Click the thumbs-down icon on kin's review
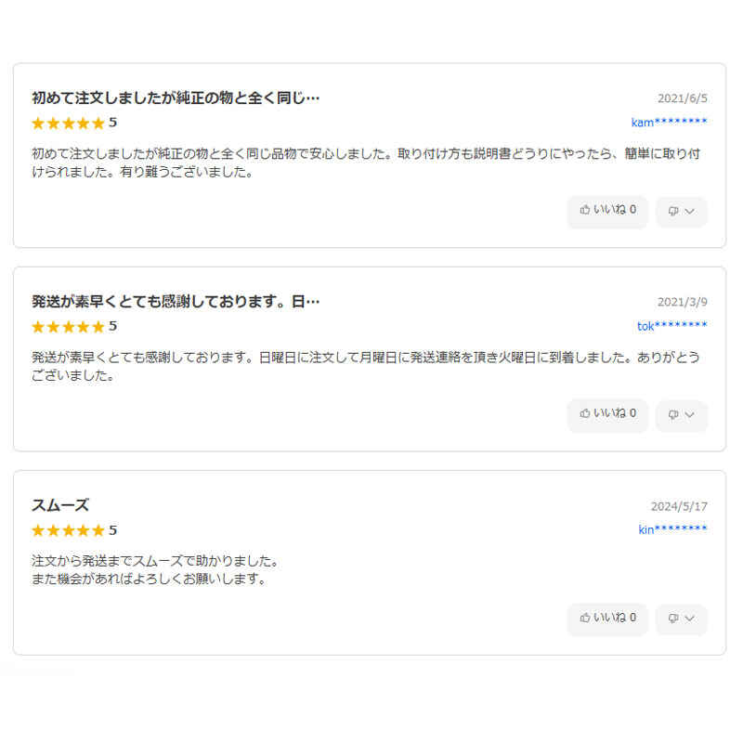743x743 pixels. click(x=673, y=619)
